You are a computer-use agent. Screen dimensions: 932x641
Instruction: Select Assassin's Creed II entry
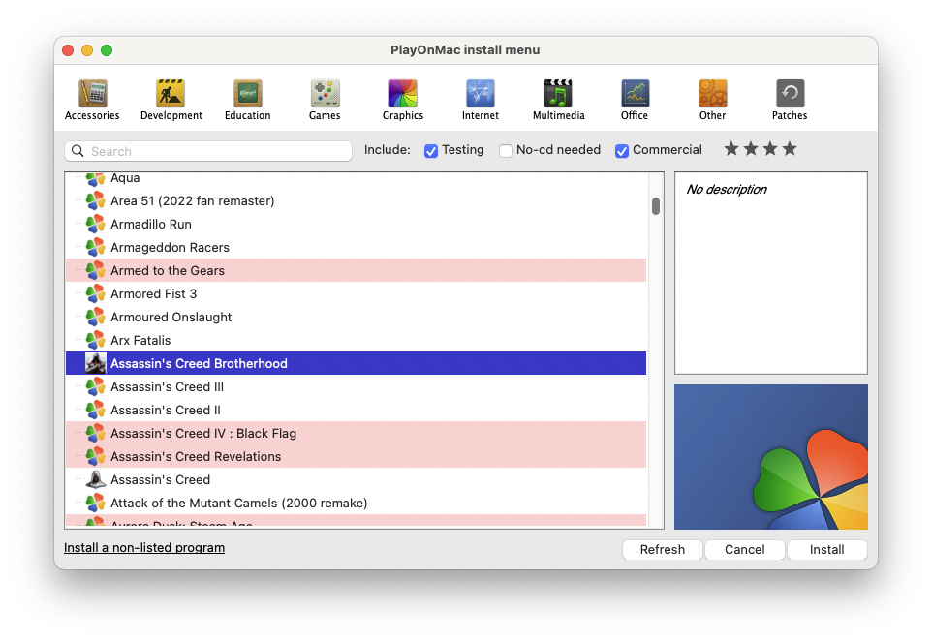356,410
